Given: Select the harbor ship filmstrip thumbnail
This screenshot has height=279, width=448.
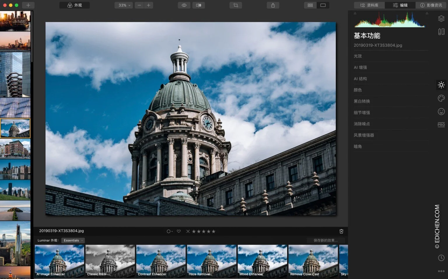Looking at the screenshot, I should [x=15, y=21].
